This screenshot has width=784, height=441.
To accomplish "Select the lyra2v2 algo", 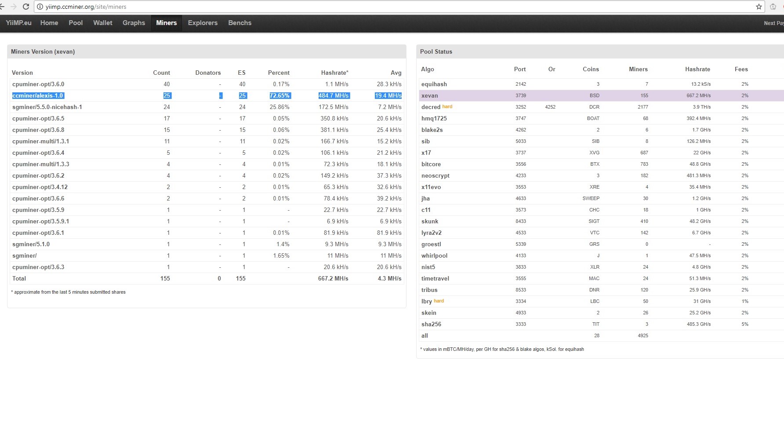I will [x=432, y=233].
